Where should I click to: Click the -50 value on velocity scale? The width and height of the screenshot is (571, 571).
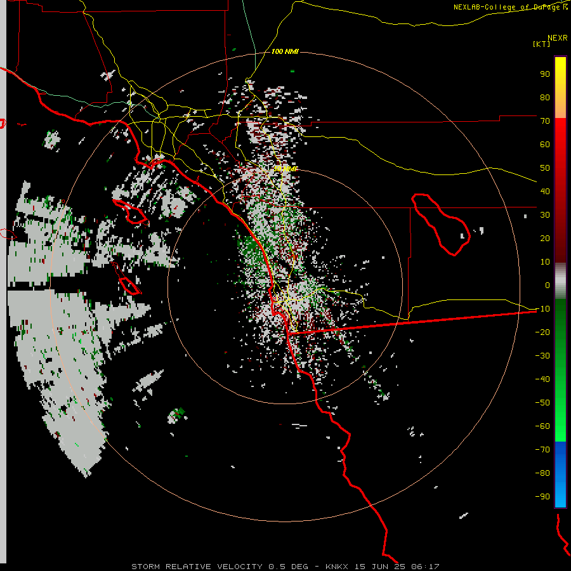542,403
